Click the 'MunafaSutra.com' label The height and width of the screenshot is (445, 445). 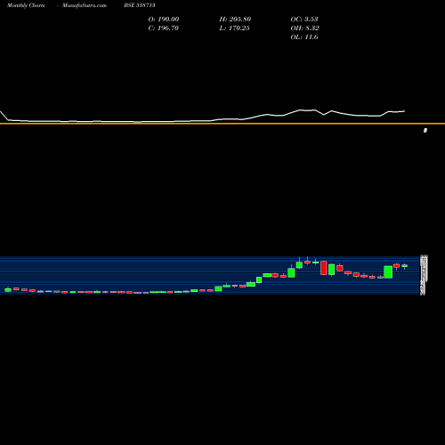(x=85, y=5)
